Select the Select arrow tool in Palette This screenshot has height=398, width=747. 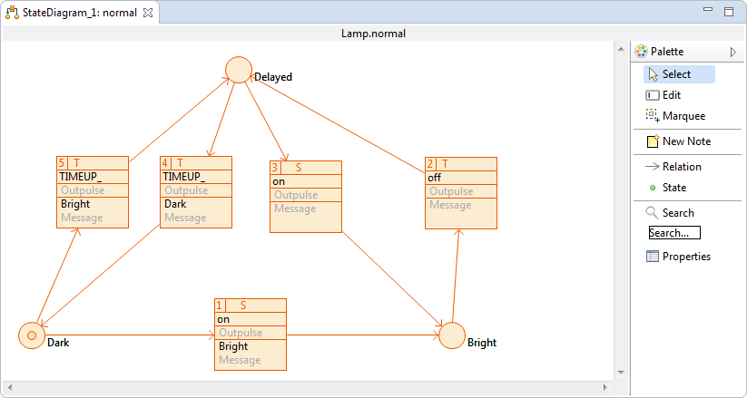coord(678,74)
